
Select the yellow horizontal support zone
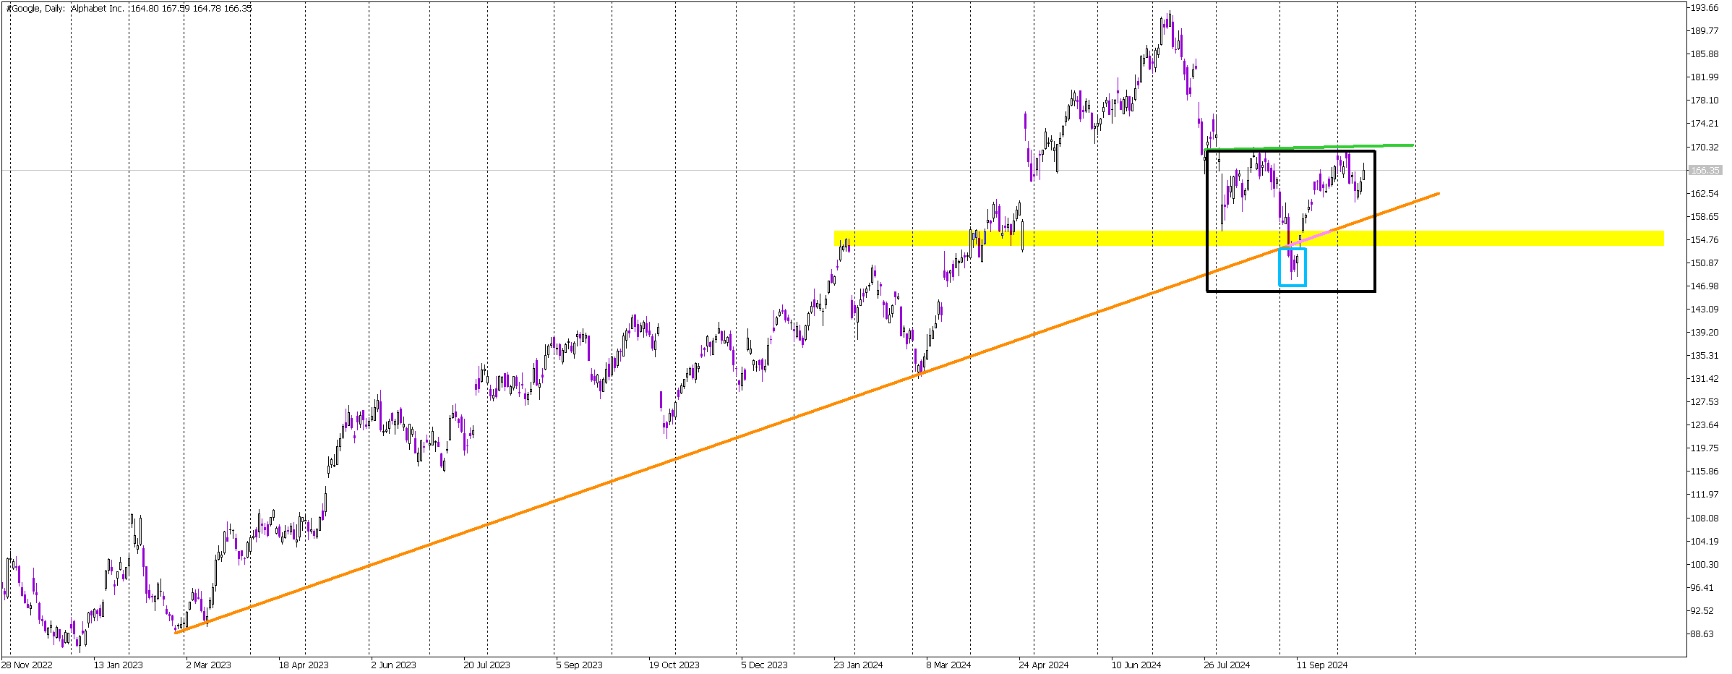pyautogui.click(x=1248, y=239)
